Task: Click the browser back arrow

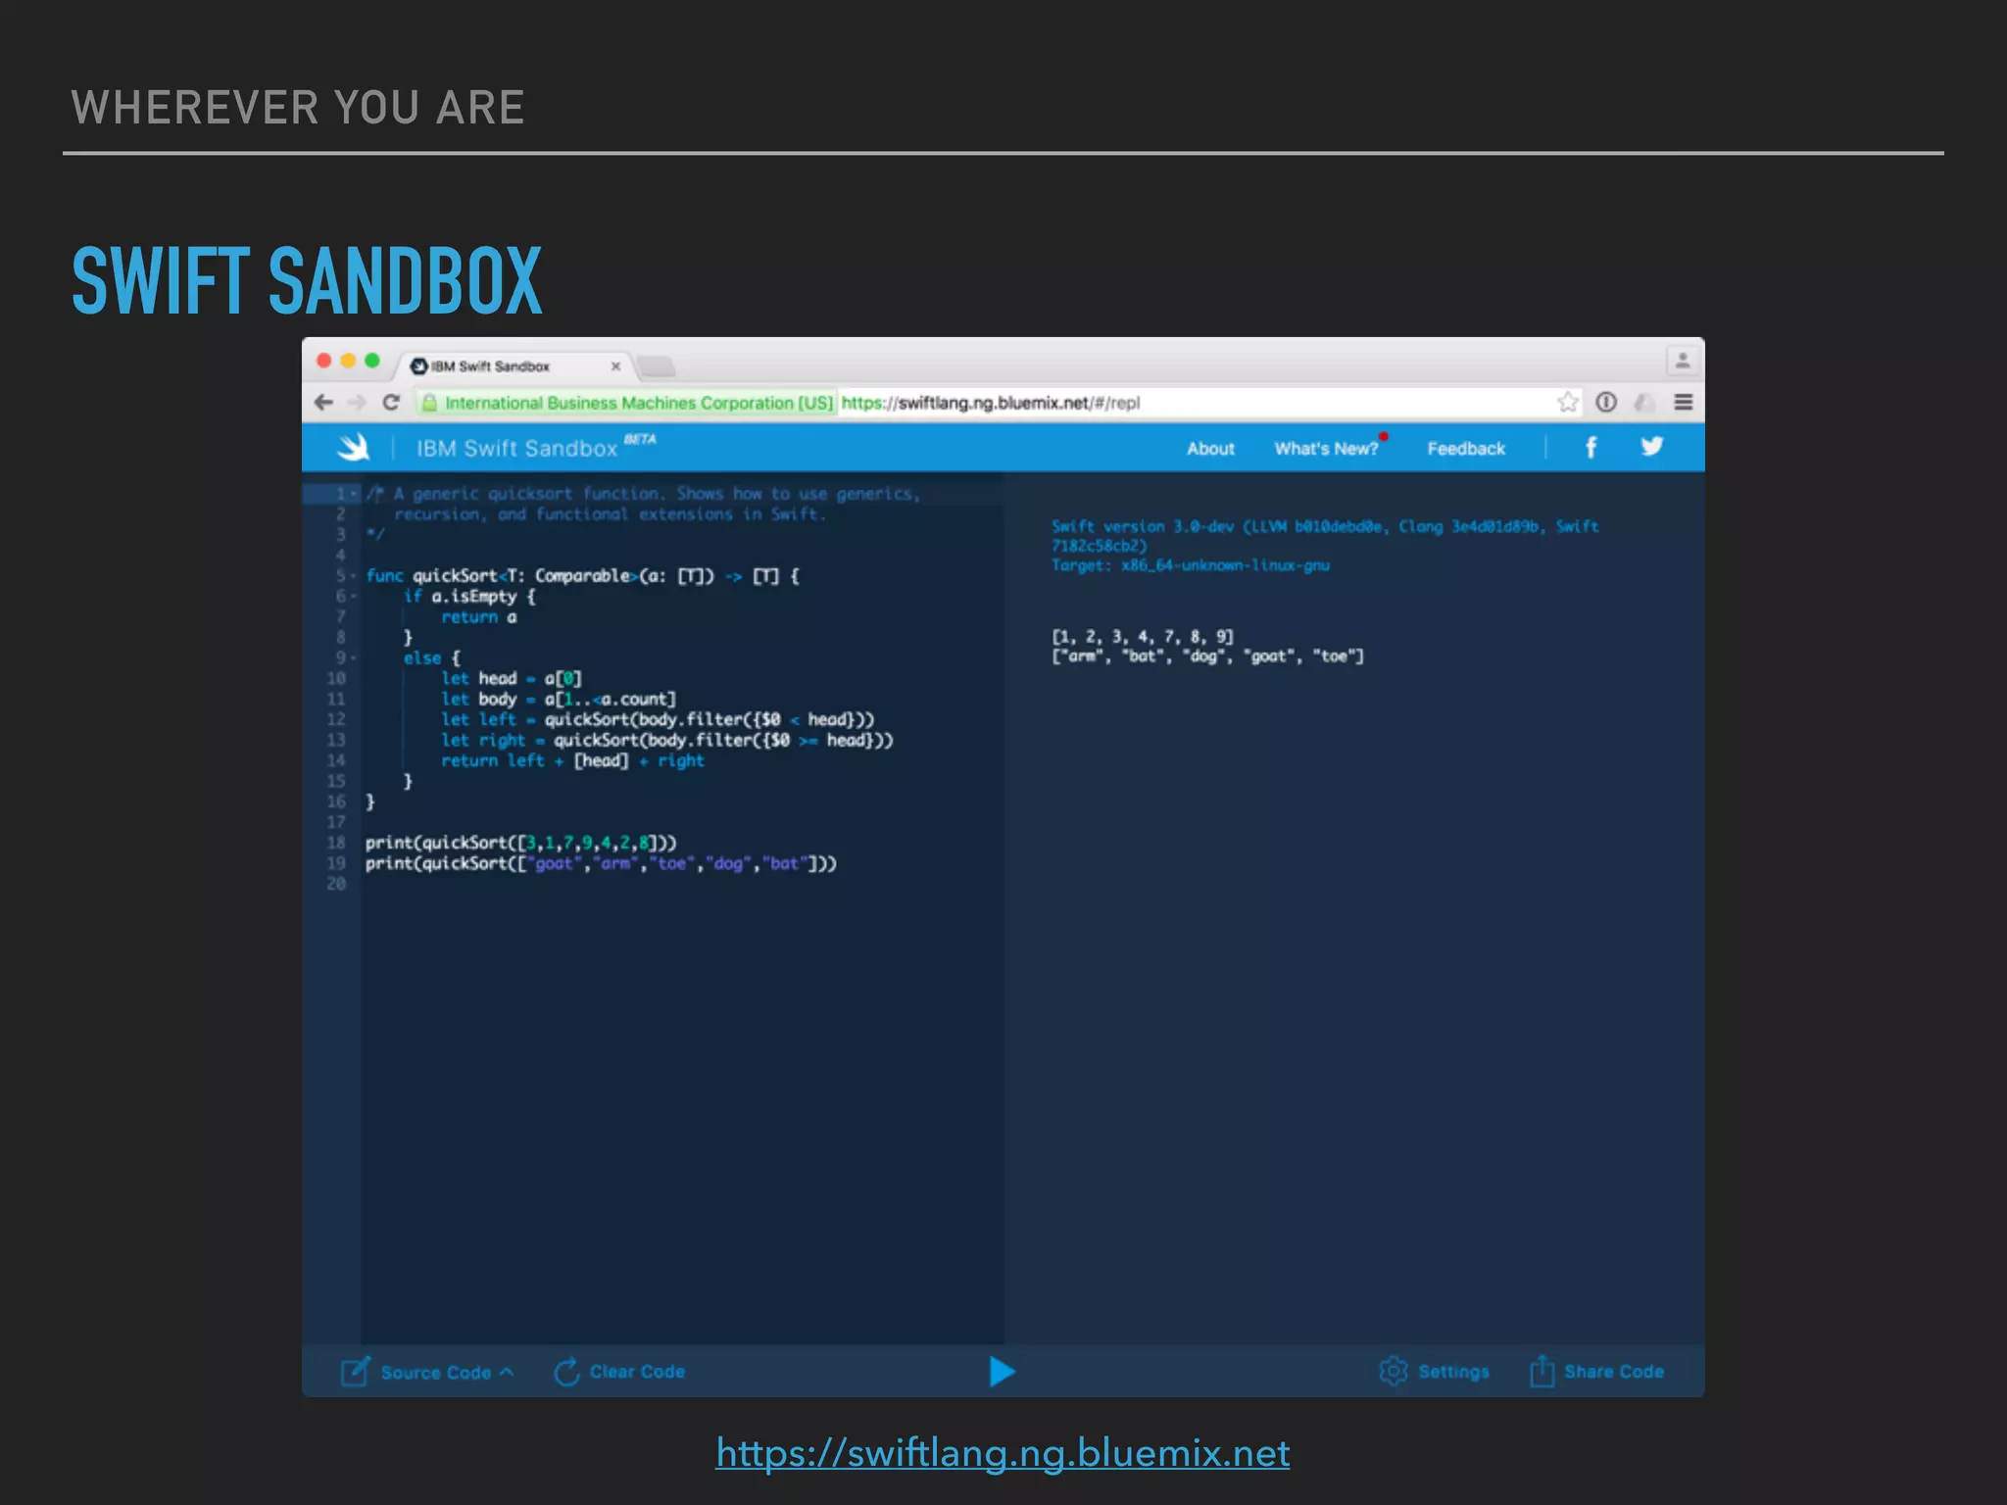Action: [x=323, y=402]
